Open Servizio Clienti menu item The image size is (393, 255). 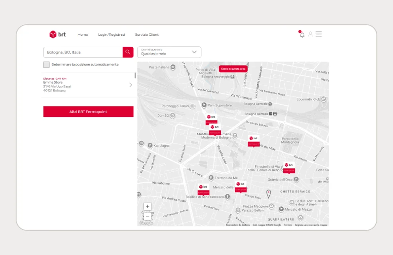coord(147,35)
